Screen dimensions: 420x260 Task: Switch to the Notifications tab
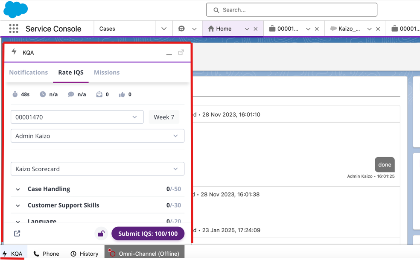[29, 73]
